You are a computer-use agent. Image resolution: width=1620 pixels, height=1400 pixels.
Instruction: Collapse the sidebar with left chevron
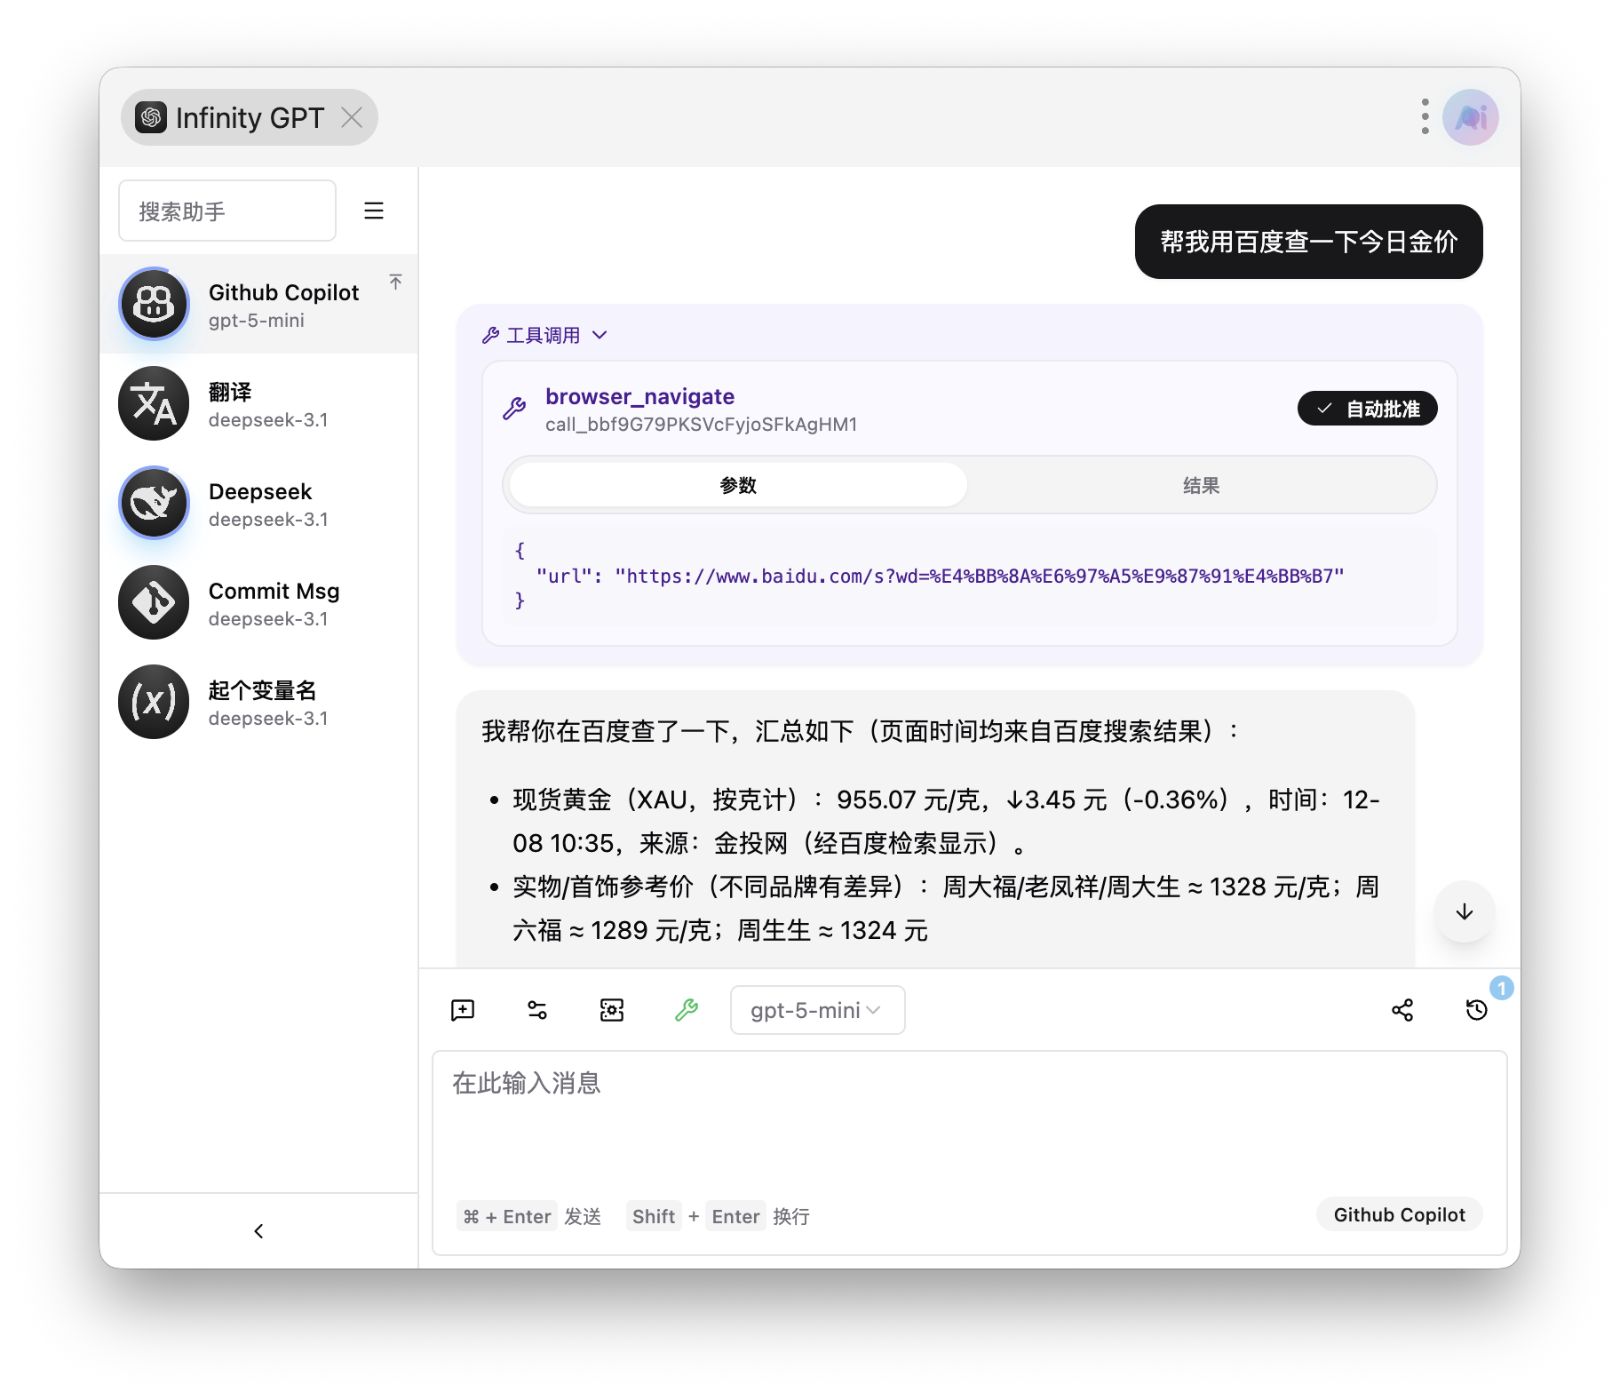(x=258, y=1231)
